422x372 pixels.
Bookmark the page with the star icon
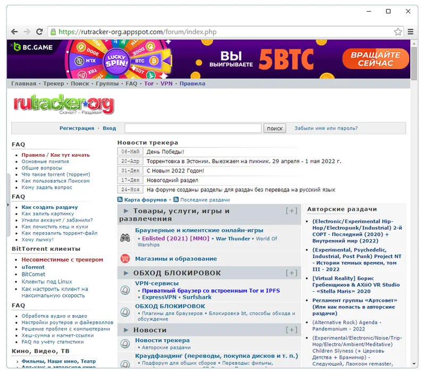tap(398, 32)
